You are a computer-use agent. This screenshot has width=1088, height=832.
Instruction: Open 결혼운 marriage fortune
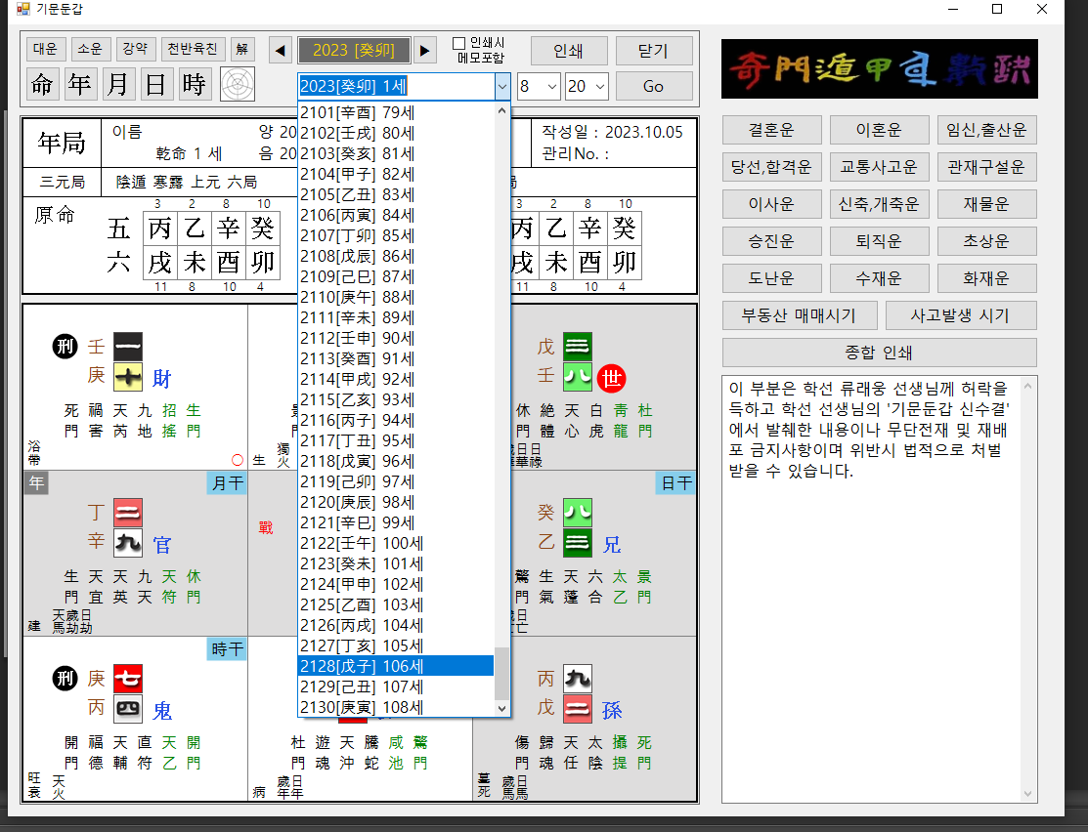point(771,130)
